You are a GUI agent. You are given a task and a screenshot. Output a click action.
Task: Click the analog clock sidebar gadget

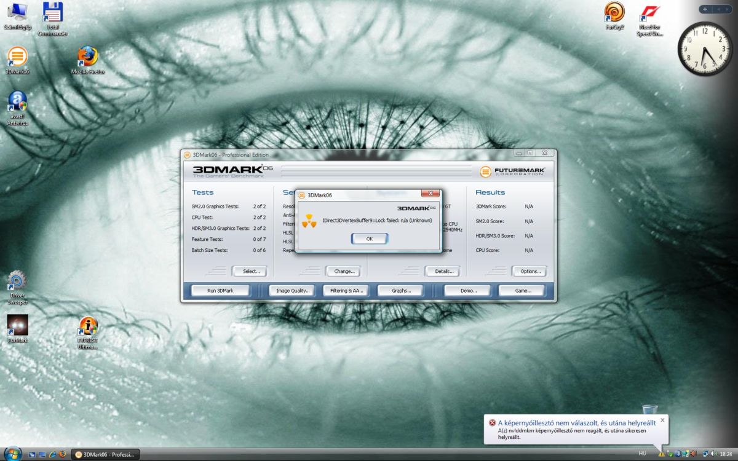point(705,48)
